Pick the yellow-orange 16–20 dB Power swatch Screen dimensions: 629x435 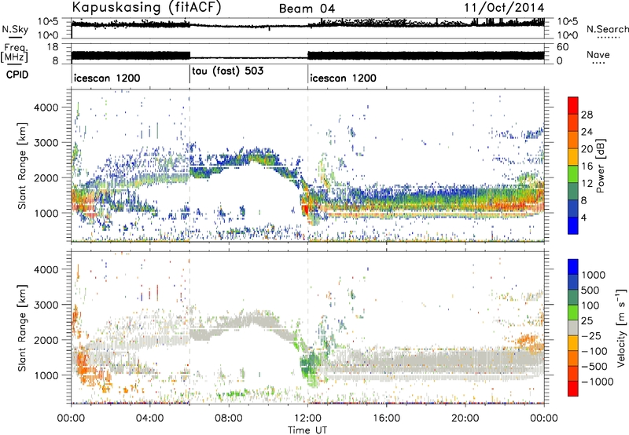573,156
